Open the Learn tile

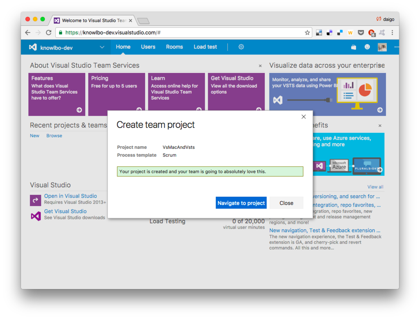tap(176, 92)
